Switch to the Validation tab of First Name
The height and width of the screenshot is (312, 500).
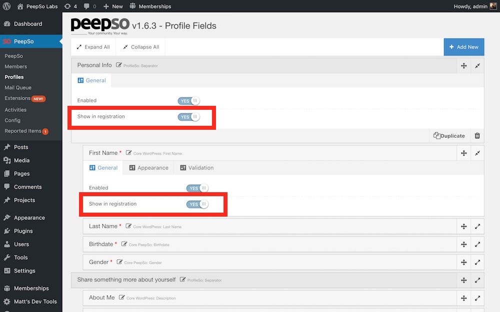pos(196,168)
